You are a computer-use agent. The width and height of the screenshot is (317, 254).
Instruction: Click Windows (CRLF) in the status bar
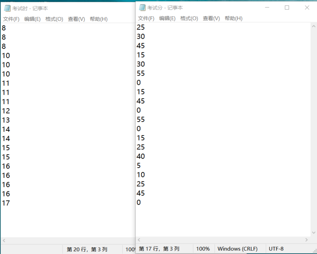coord(239,249)
